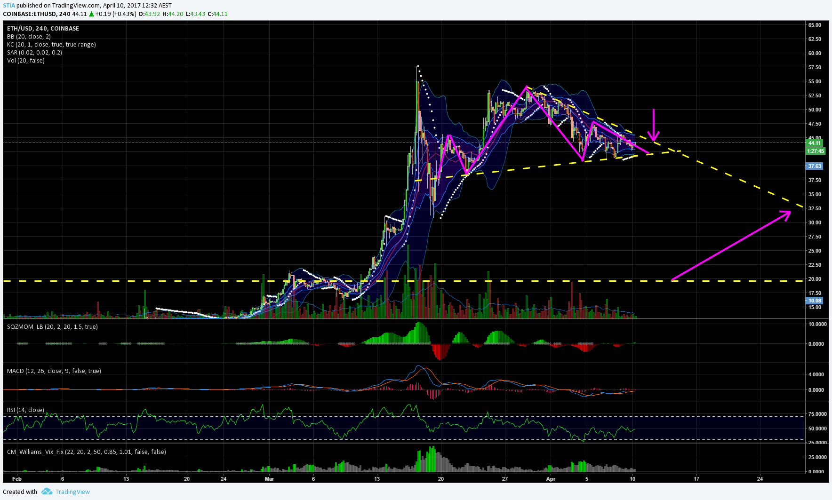Click the O:43.92 open value
The height and width of the screenshot is (500, 832).
tap(149, 14)
